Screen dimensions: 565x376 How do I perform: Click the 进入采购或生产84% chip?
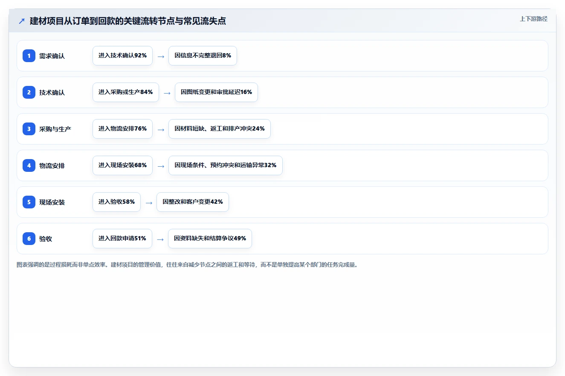tap(126, 92)
